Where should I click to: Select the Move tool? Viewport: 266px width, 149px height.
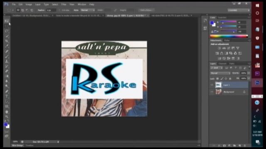[x=7, y=21]
